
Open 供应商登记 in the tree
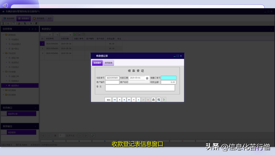pyautogui.click(x=16, y=44)
